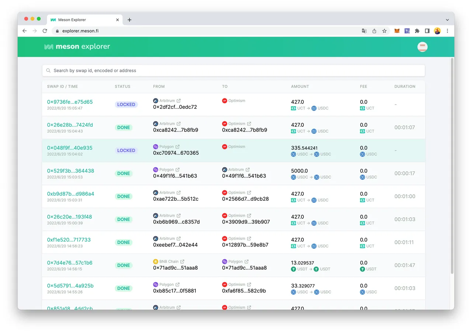Viewport: 472px width, 333px height.
Task: Click amount 335.544241
Action: point(304,148)
